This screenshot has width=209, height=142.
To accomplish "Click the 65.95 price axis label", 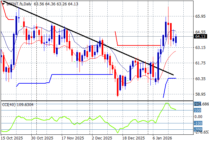I will coord(200,16).
